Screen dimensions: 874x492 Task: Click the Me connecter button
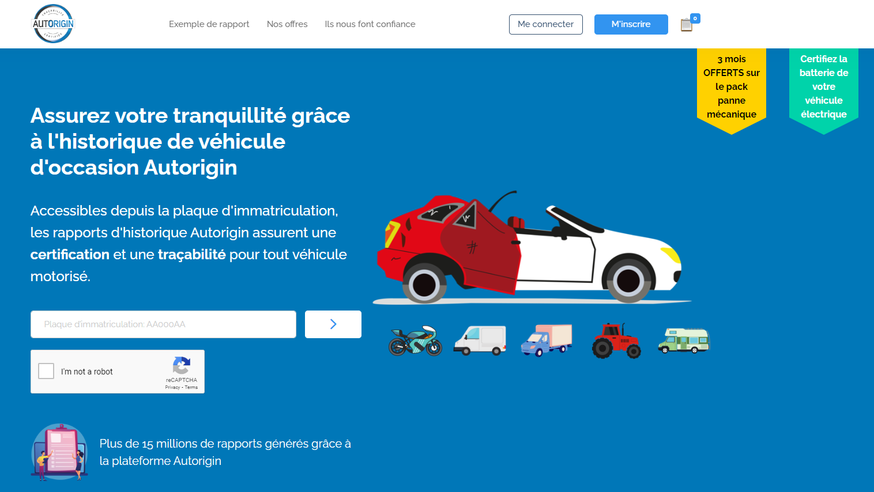[546, 24]
